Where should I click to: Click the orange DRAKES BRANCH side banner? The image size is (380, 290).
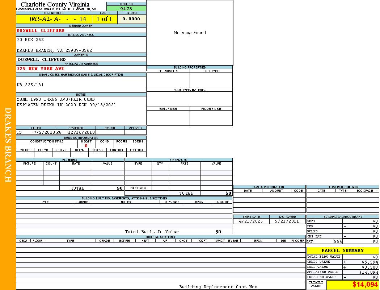tap(8, 145)
